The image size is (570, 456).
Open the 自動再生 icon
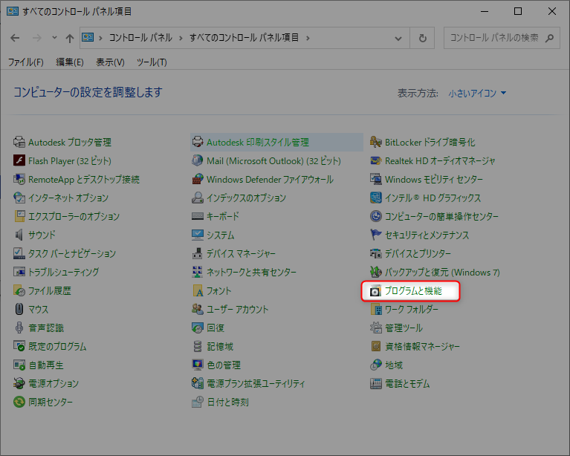click(19, 365)
